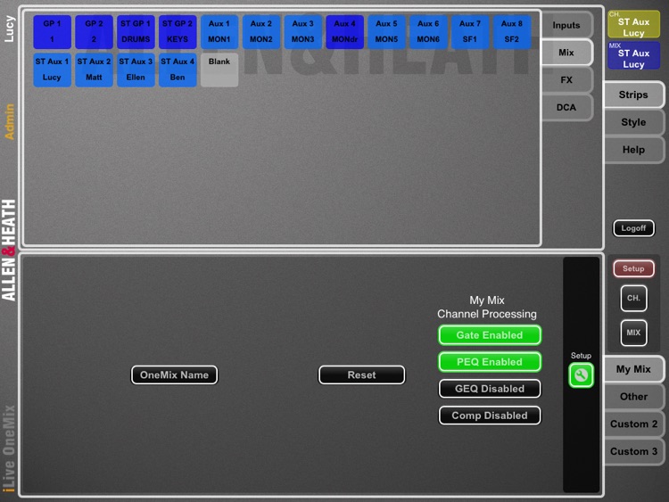Select Aux 6 MON6 mix
This screenshot has width=669, height=502.
(x=428, y=31)
